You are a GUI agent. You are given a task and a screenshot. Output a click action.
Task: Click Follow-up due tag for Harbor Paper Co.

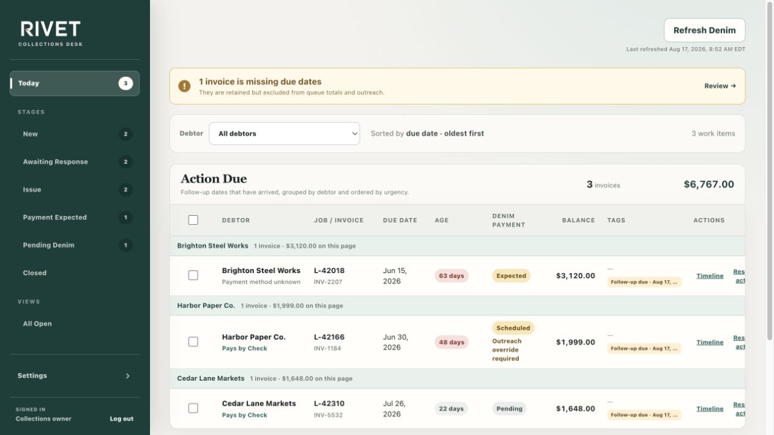point(644,349)
